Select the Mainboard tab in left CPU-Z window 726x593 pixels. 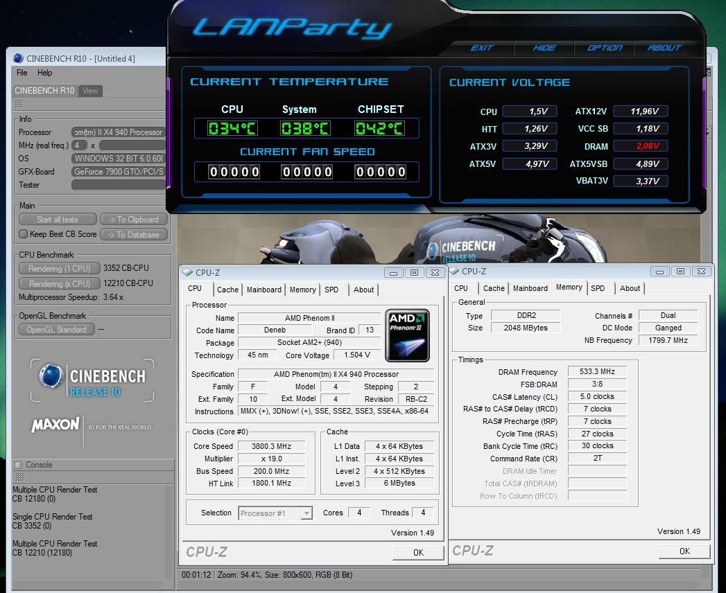[264, 290]
